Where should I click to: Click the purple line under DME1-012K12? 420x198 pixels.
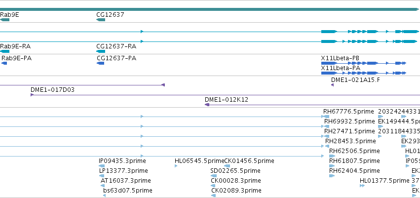coord(312,105)
